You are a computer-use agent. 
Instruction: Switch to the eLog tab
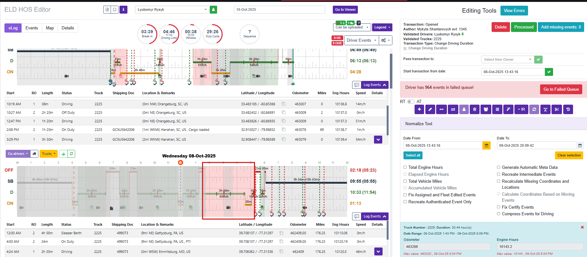click(13, 28)
